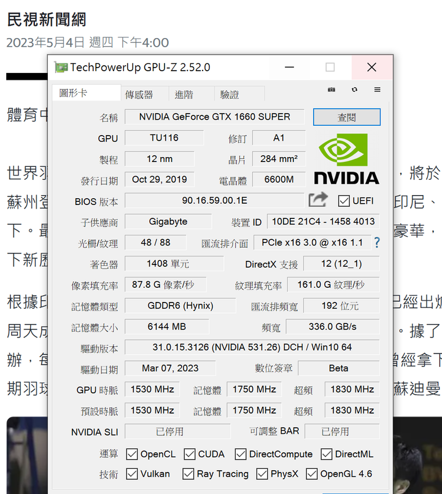Screen dimensions: 442x494
Task: Click bus interface PCIe x16 3.0 @ x16 1.1
Action: (312, 242)
